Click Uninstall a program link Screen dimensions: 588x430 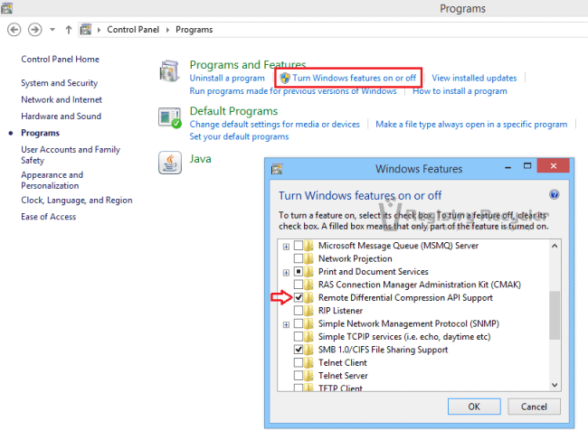227,78
